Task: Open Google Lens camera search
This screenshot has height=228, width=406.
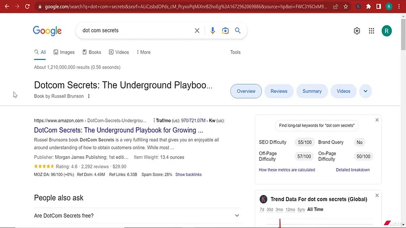Action: click(225, 31)
